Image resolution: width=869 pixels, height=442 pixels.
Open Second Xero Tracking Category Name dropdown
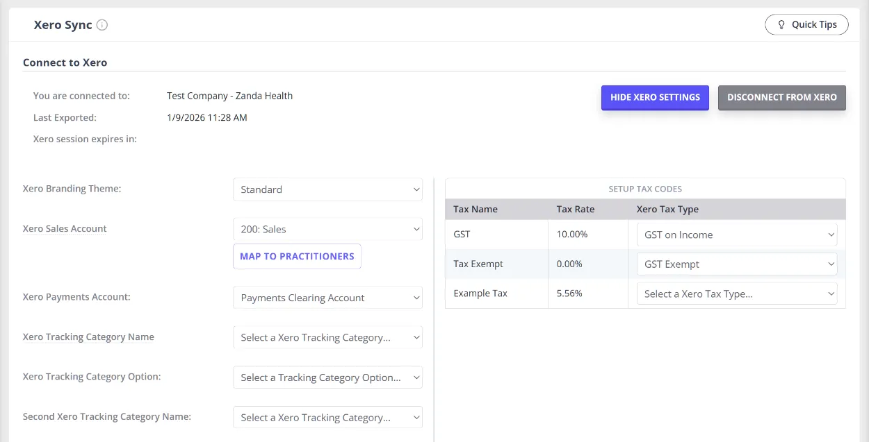pyautogui.click(x=327, y=418)
